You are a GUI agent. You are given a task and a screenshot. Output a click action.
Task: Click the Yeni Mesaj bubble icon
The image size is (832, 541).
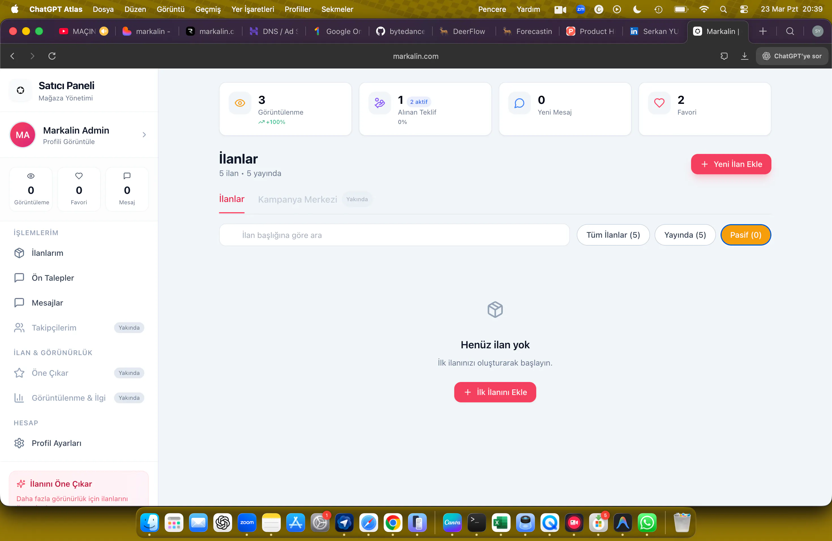click(x=520, y=103)
